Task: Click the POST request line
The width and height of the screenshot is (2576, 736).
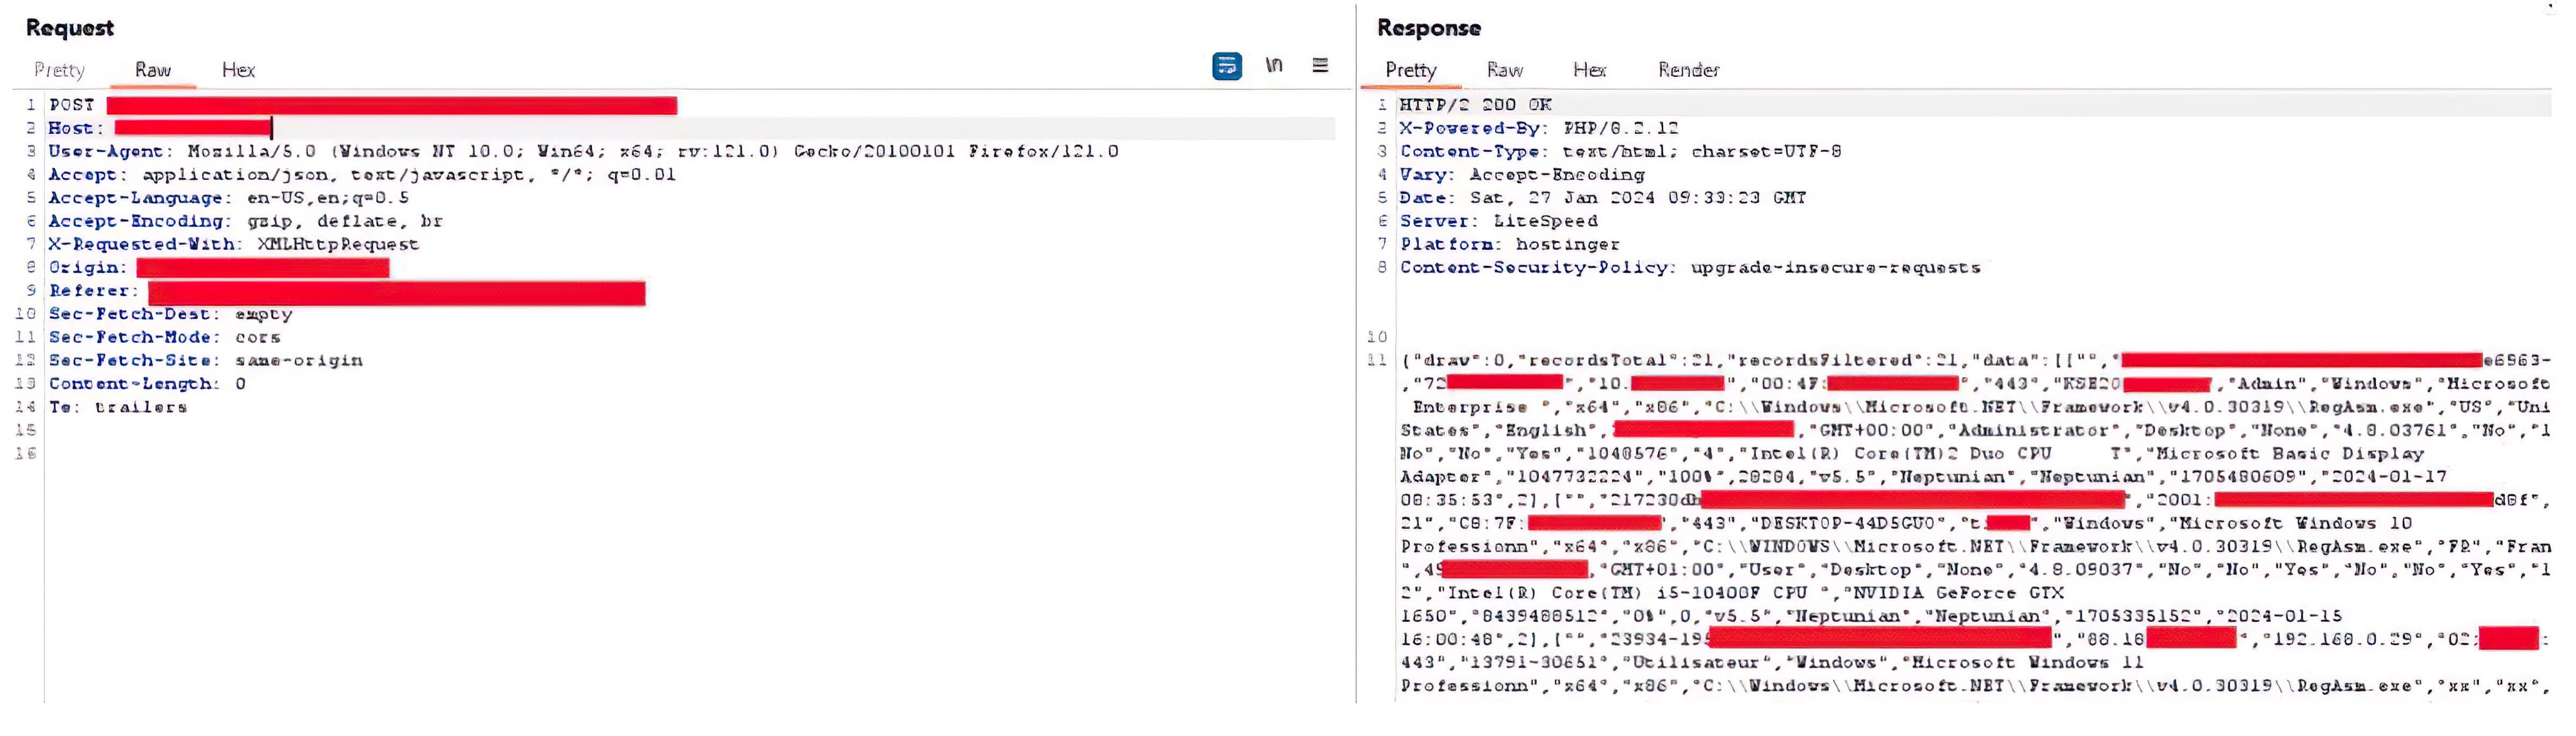Action: 72,105
